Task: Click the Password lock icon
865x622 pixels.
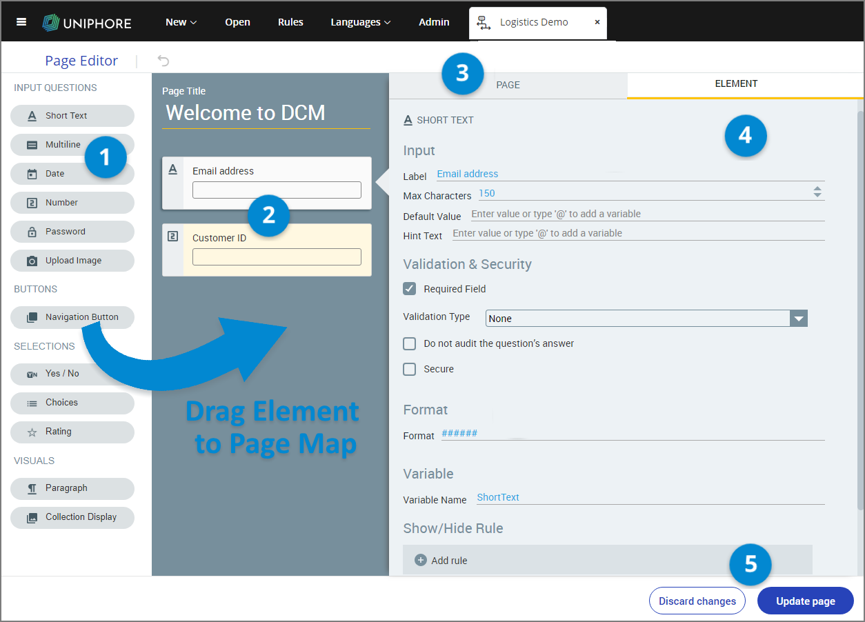Action: click(x=32, y=232)
